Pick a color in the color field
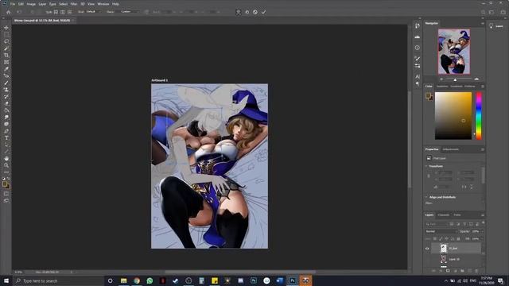509x286 pixels. coord(453,116)
